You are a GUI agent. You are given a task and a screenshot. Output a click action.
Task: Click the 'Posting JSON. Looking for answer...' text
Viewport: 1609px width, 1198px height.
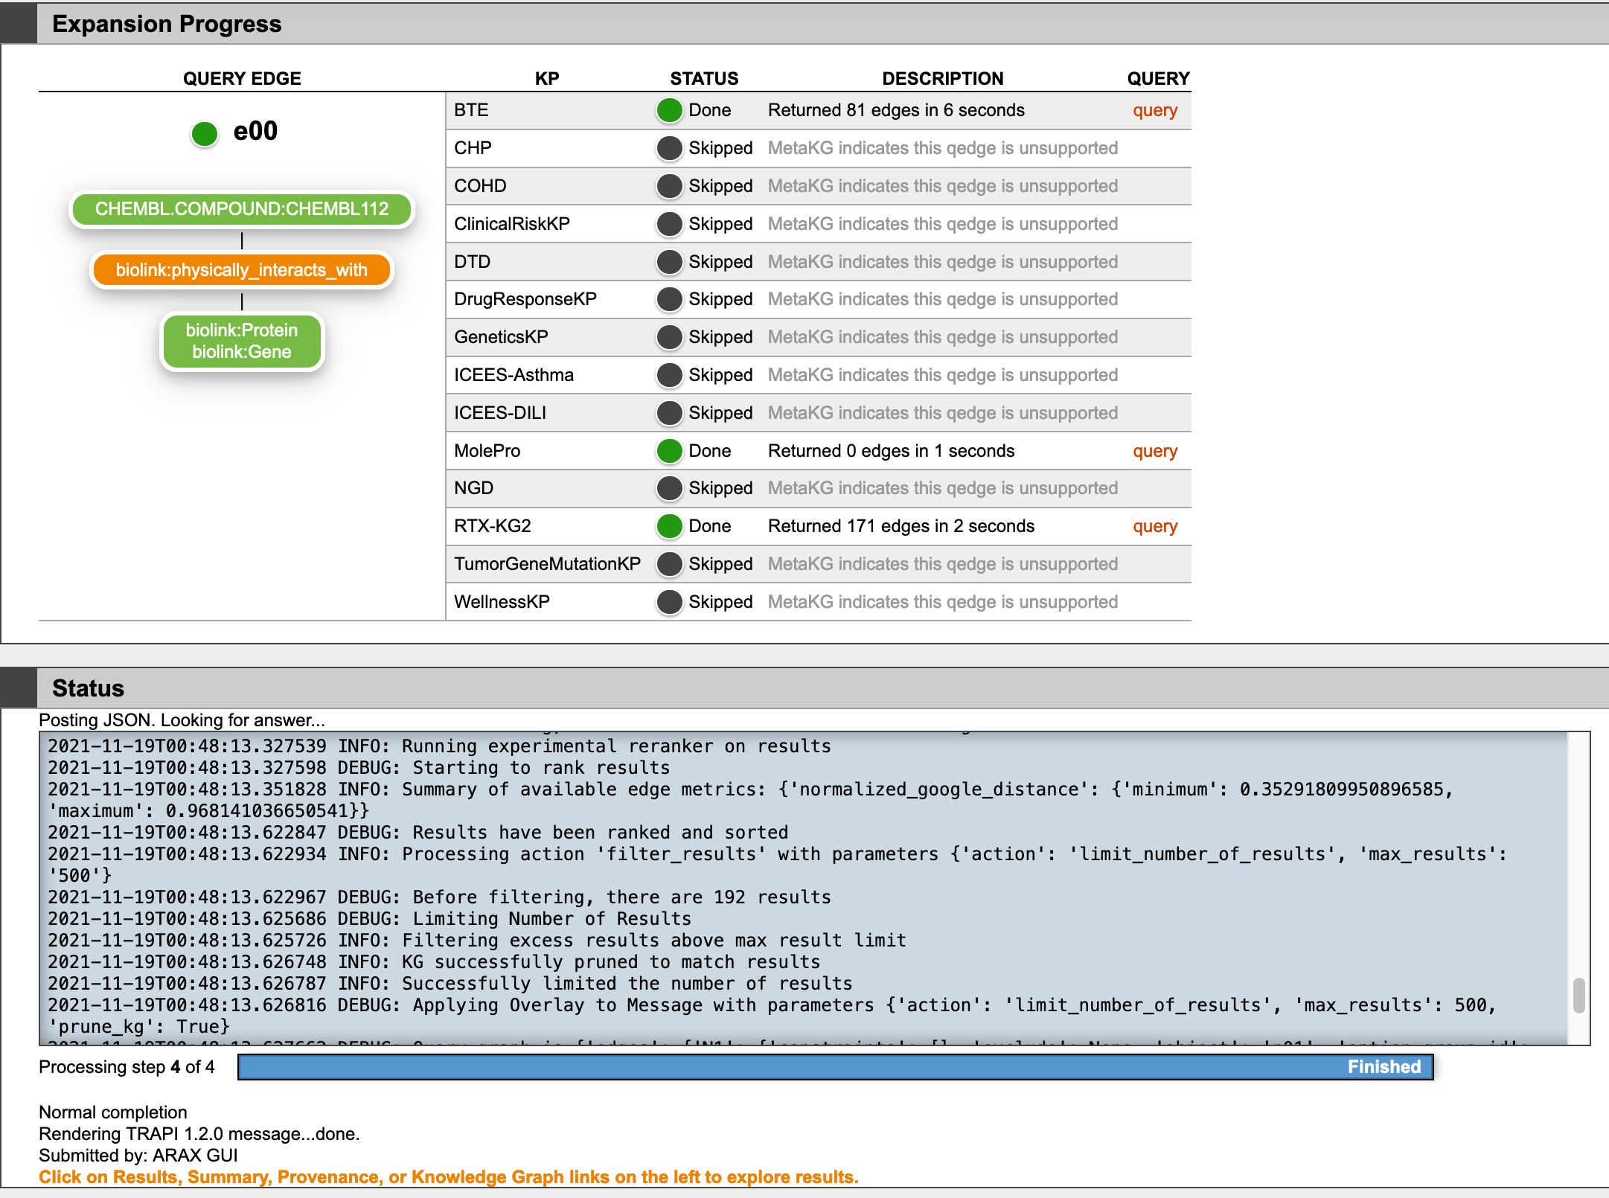[x=182, y=720]
